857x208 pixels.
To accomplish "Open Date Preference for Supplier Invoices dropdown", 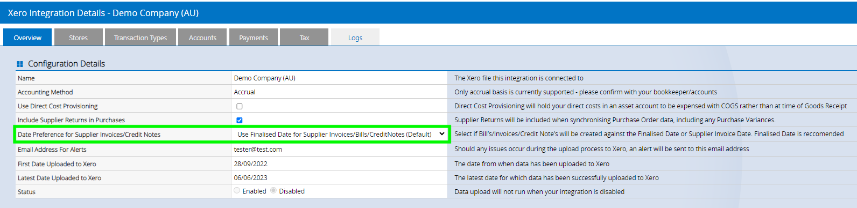I will pyautogui.click(x=340, y=134).
